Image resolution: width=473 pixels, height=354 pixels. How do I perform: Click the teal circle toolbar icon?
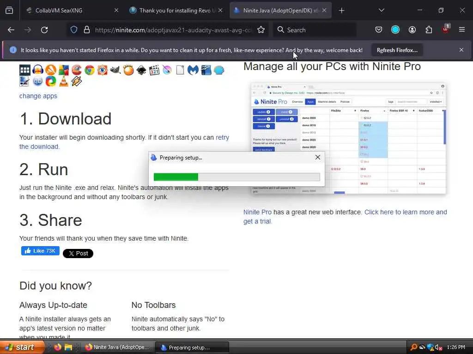395,30
